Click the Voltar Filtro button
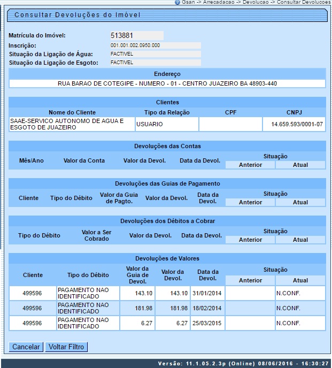Image resolution: width=332 pixels, height=368 pixels. (x=66, y=347)
